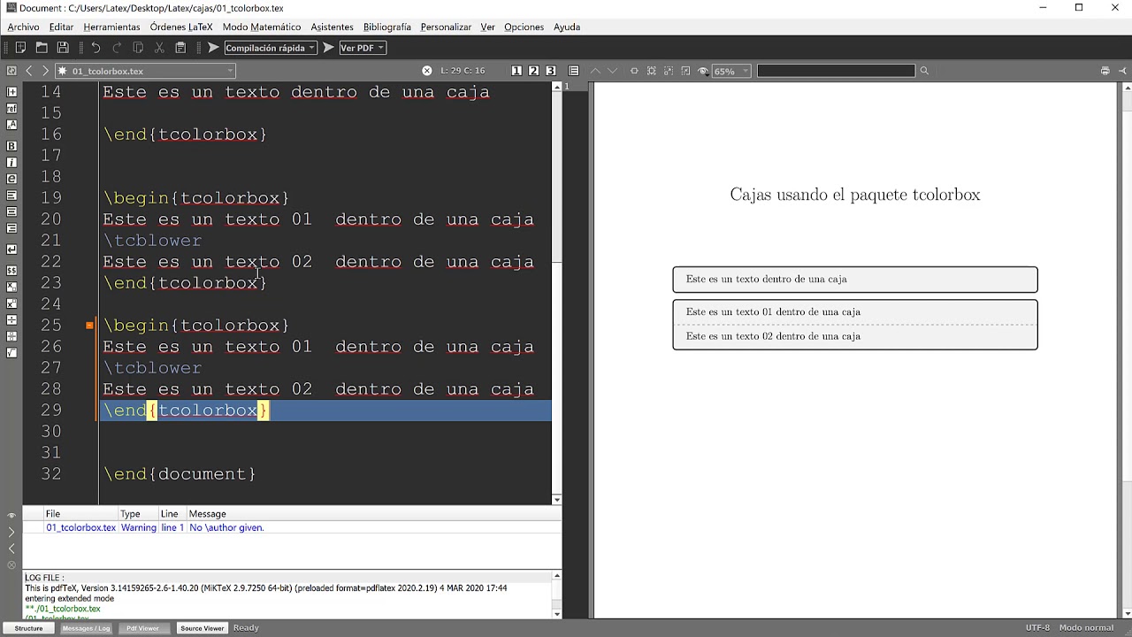Open the Ayuda menu
The width and height of the screenshot is (1132, 637).
[x=567, y=27]
